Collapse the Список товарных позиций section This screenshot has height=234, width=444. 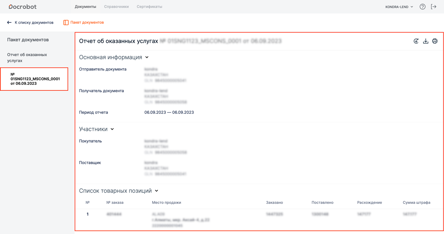[x=156, y=191]
